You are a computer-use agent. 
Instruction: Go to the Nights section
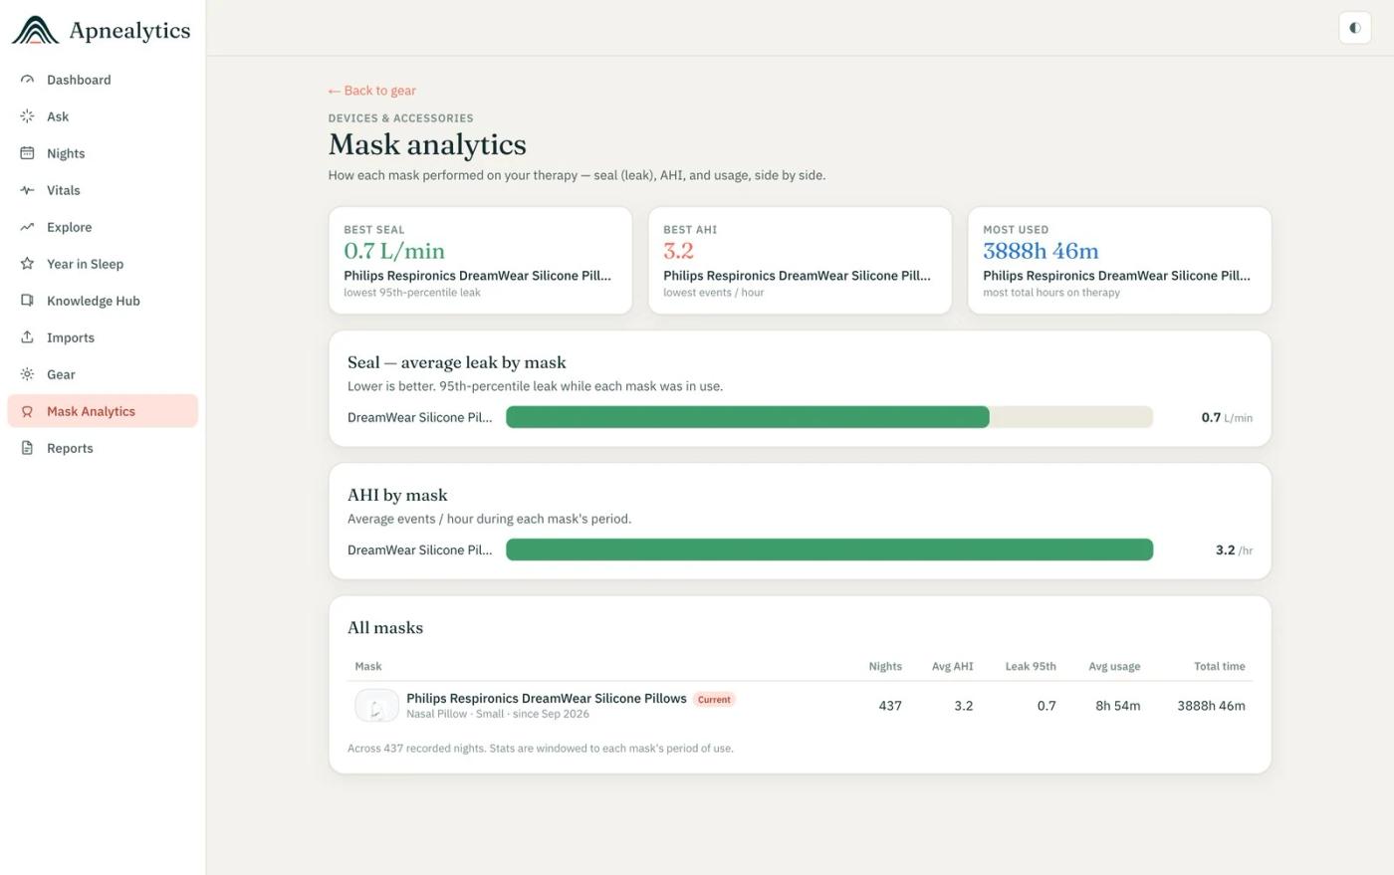pos(103,153)
